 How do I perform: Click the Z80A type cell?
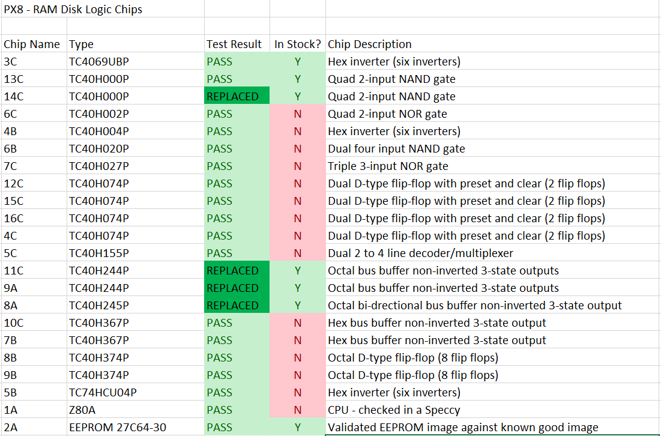point(135,410)
